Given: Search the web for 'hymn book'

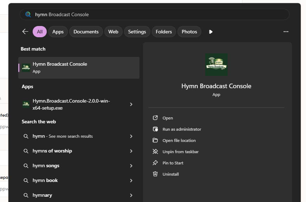Looking at the screenshot, I should tap(79, 180).
